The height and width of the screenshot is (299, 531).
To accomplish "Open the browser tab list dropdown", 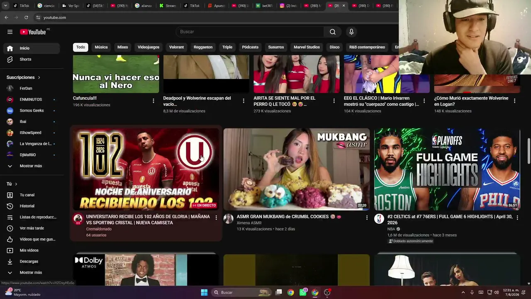I will click(x=5, y=6).
